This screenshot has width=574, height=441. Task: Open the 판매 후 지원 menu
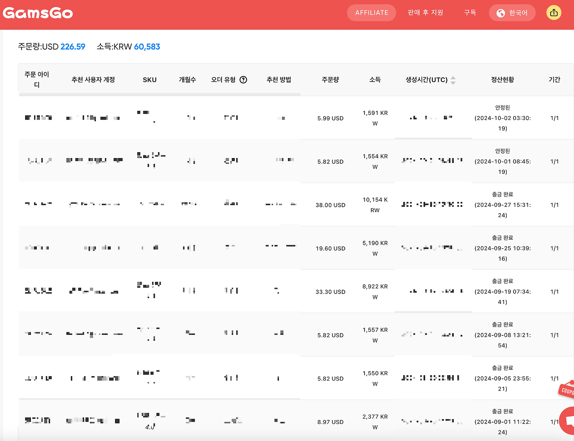point(425,13)
